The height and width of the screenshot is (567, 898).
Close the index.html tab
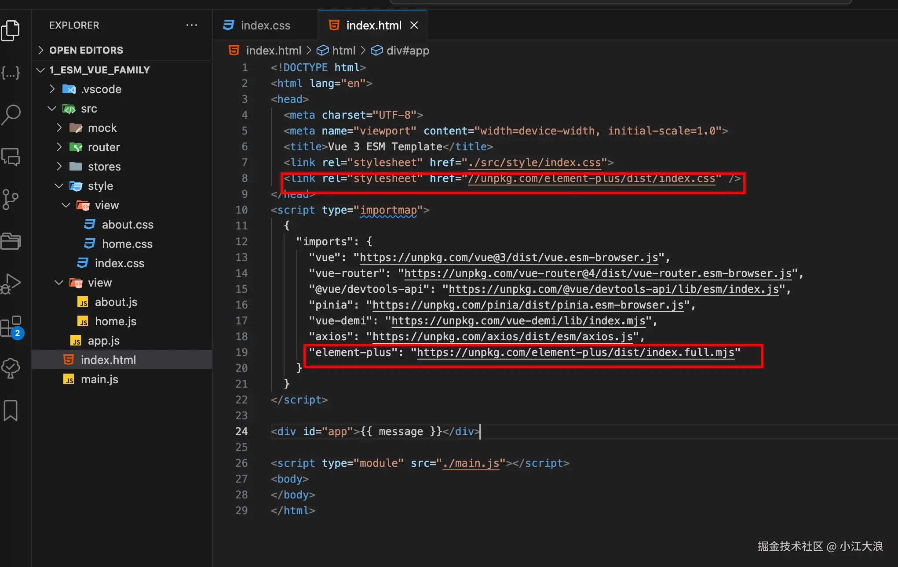click(x=414, y=25)
